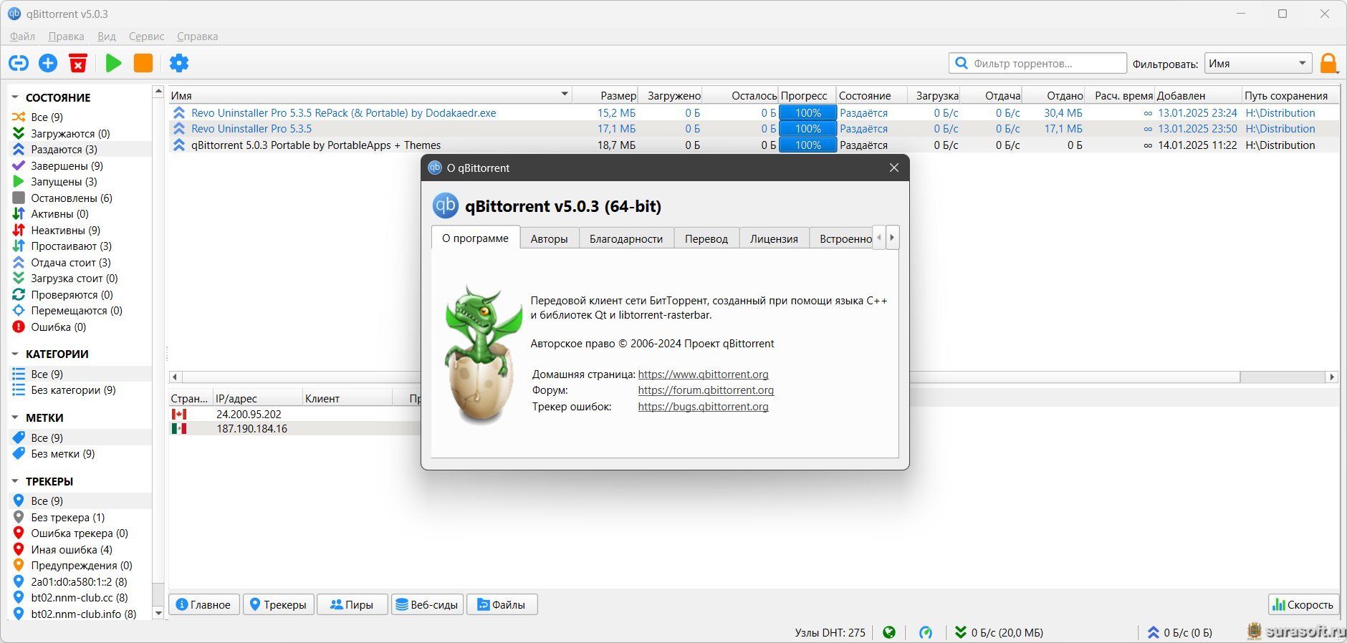This screenshot has width=1347, height=643.
Task: Click the alternative speed limits status icon
Action: [926, 632]
